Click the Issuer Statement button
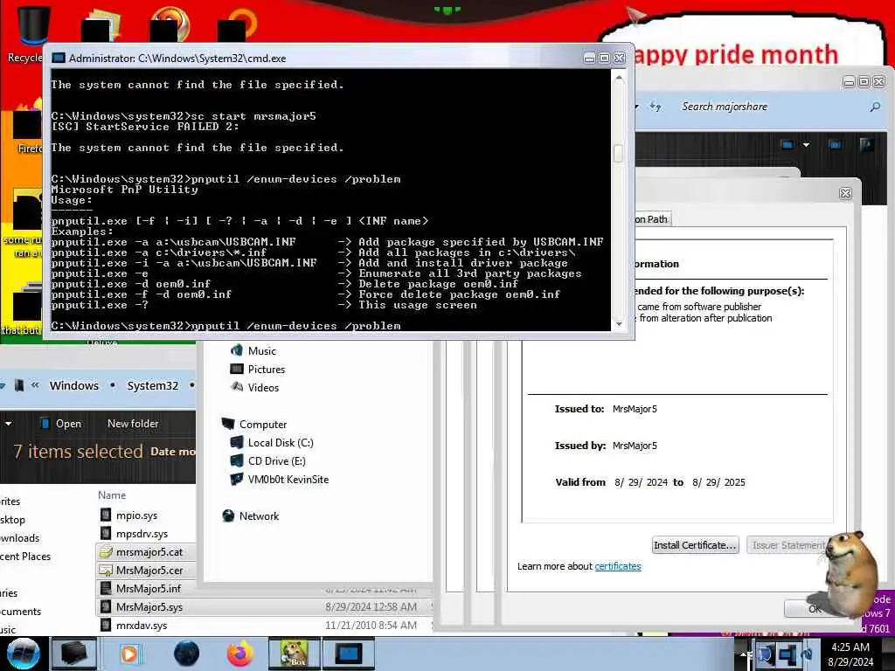The height and width of the screenshot is (671, 895). click(788, 545)
